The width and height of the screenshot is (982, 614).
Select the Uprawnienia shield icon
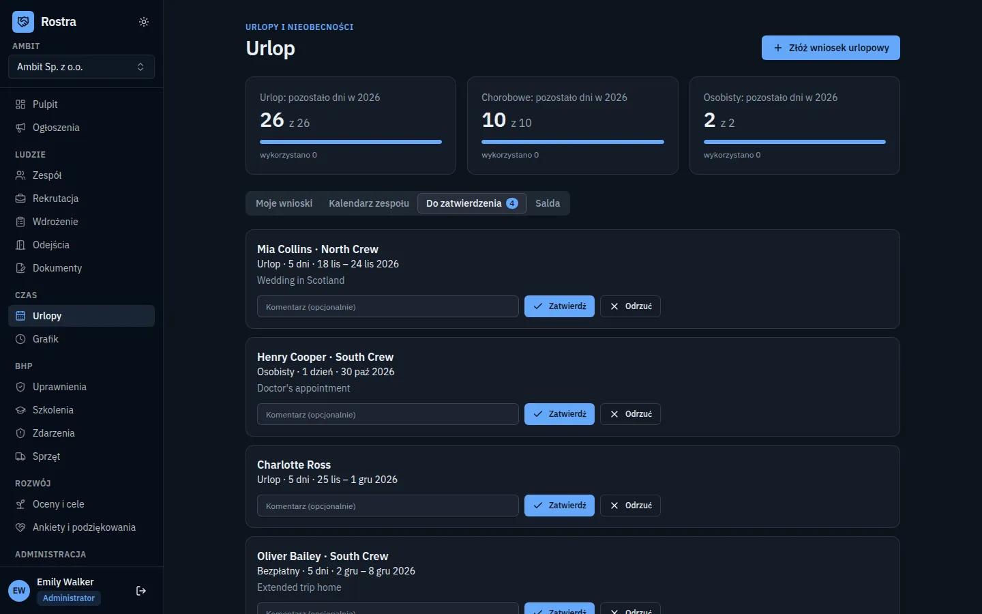[20, 387]
